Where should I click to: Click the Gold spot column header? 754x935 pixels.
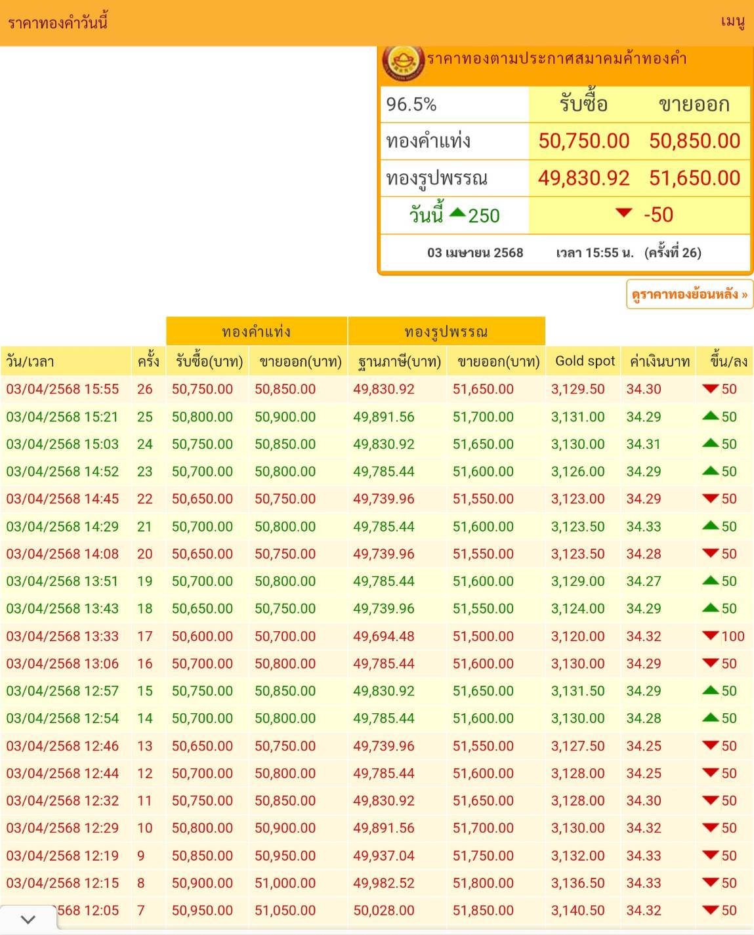pos(585,361)
